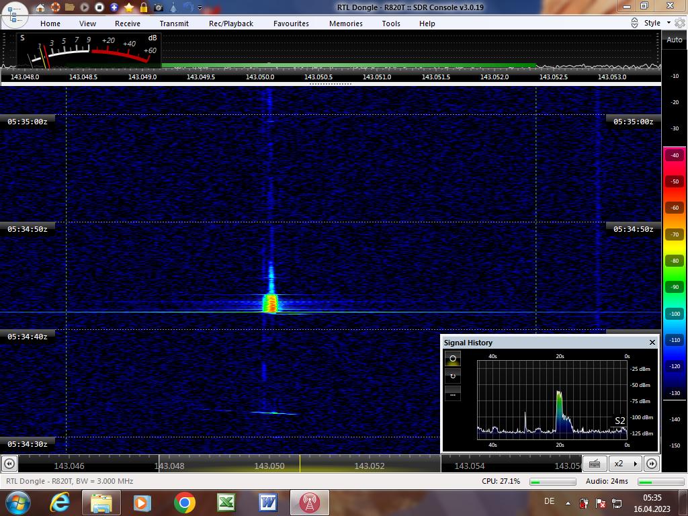Screen dimensions: 688x516
Task: Open the folder icon in quick access toolbar
Action: click(69, 7)
